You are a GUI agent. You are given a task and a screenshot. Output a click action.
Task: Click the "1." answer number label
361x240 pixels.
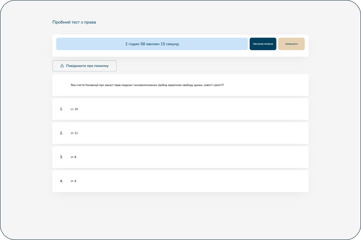click(x=61, y=109)
